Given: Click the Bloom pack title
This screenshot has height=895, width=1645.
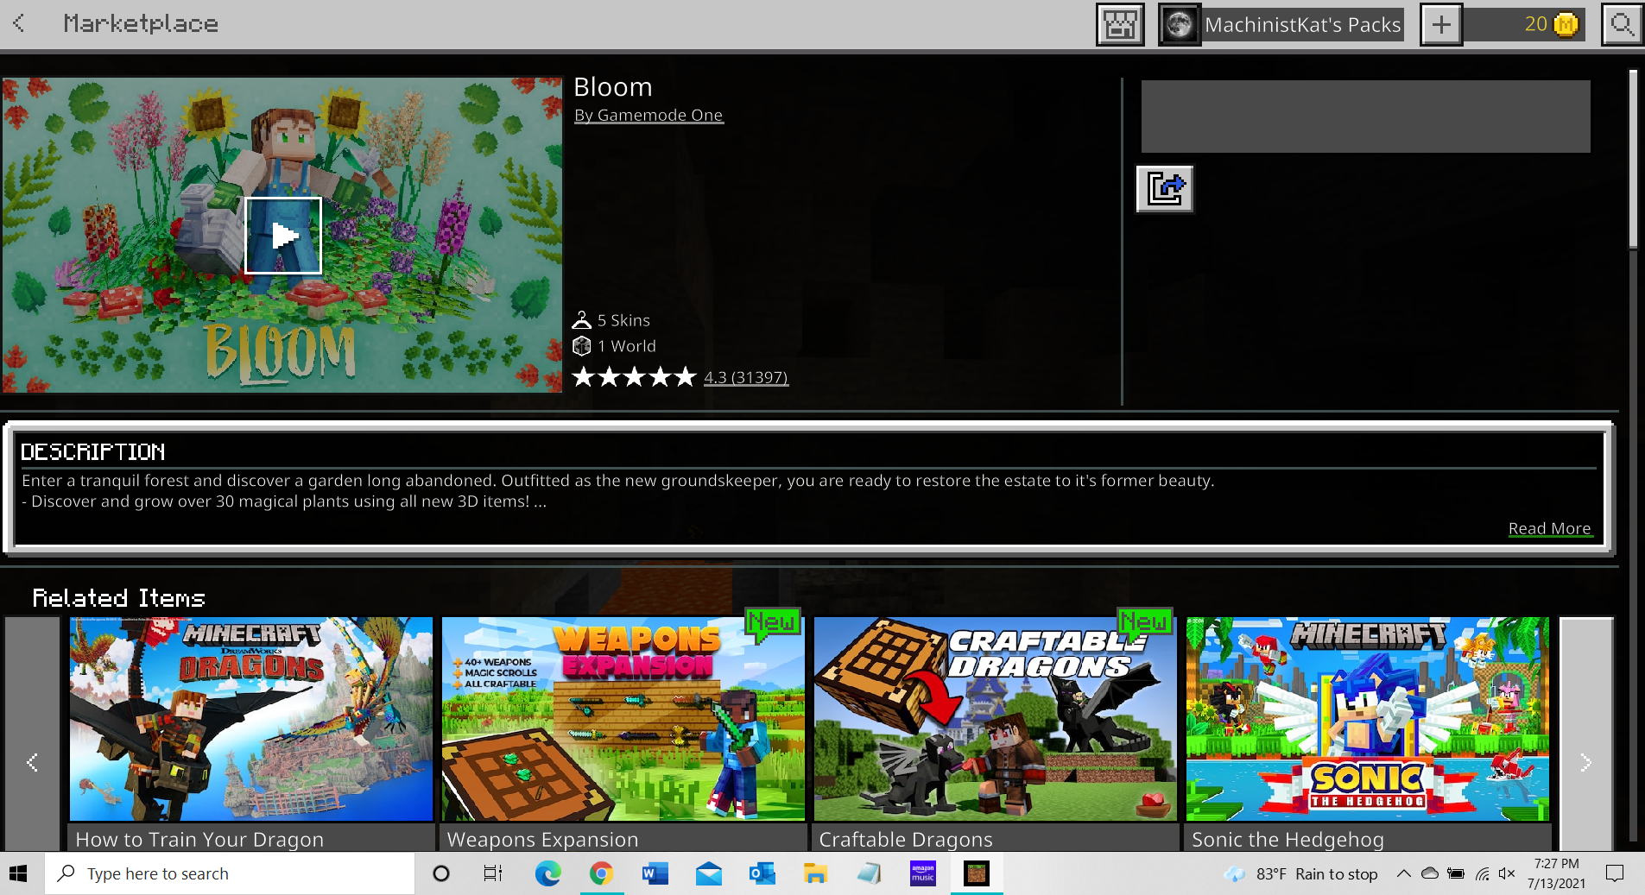Looking at the screenshot, I should pos(613,87).
